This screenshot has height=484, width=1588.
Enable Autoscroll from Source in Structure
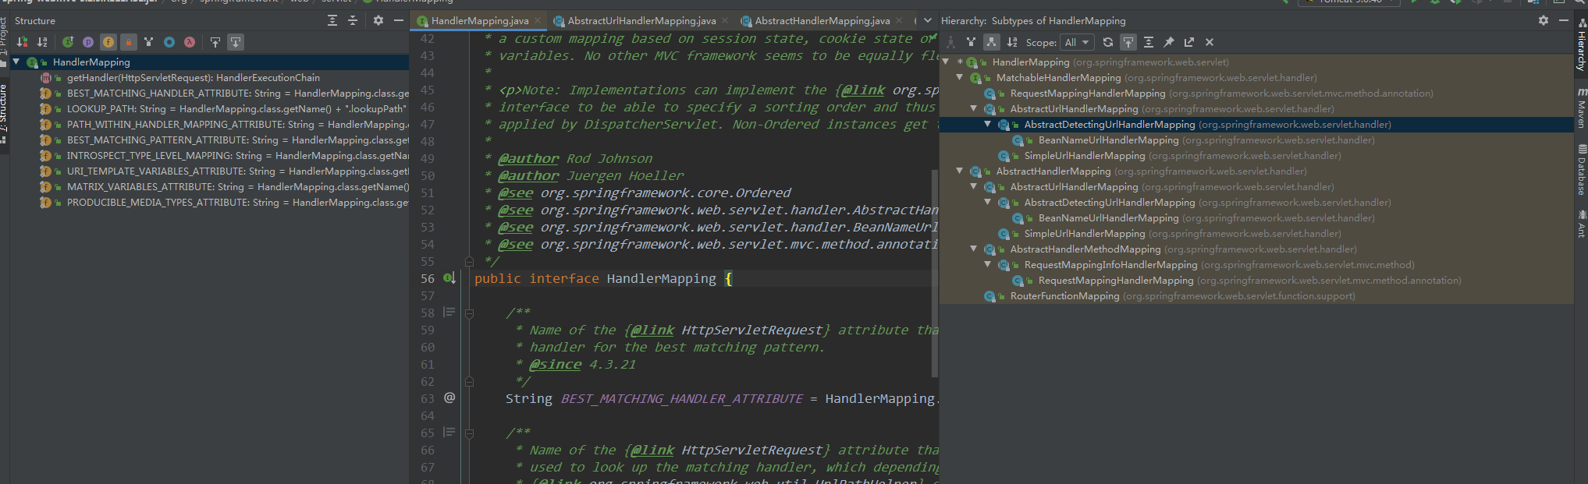[x=236, y=42]
